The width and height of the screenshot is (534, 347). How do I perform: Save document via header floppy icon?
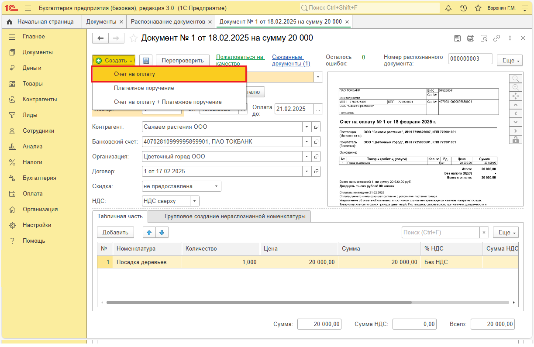457,38
